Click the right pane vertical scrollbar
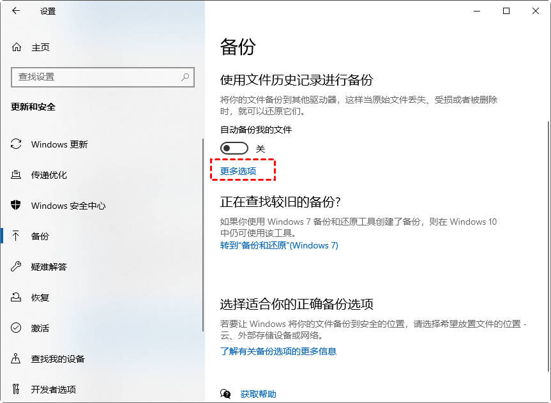 pyautogui.click(x=547, y=243)
